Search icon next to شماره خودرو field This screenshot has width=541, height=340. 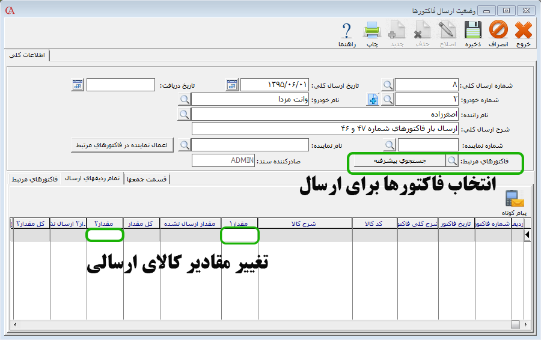pyautogui.click(x=388, y=99)
